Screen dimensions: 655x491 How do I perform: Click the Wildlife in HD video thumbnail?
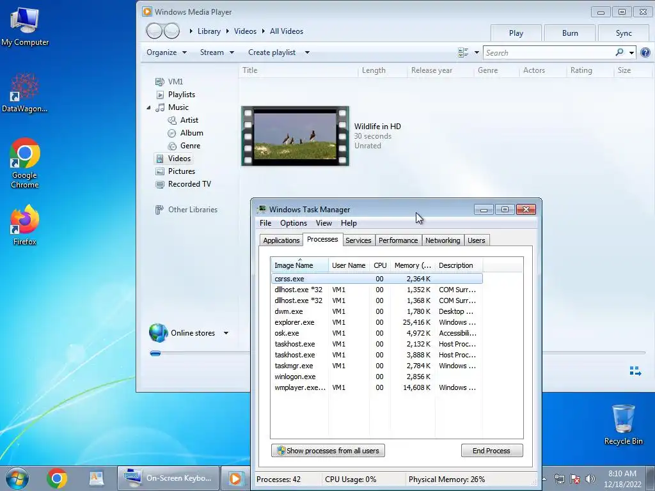(x=295, y=136)
